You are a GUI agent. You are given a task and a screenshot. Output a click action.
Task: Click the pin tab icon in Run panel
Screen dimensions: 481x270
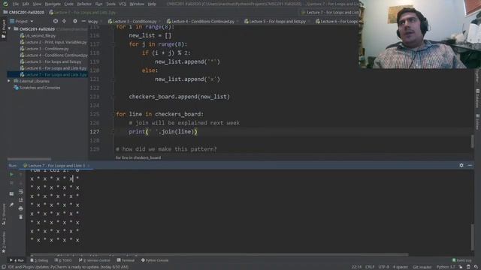[x=11, y=205]
